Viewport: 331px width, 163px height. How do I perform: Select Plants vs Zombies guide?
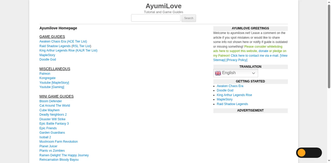[x=52, y=151]
